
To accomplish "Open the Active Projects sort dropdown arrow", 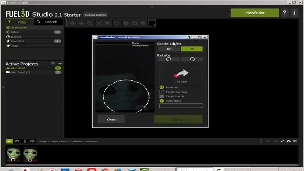I will pos(53,64).
